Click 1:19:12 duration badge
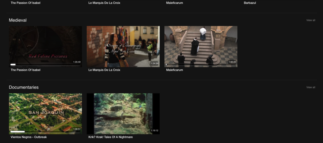Viewport: 323px width, 143px height. point(154,130)
